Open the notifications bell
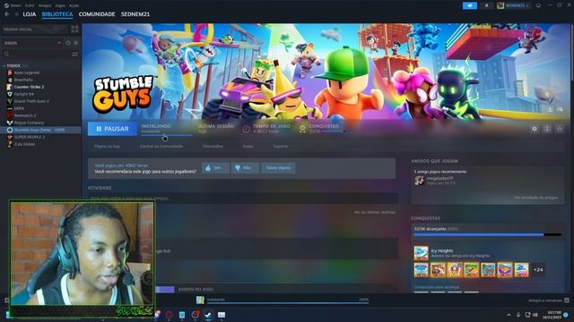The width and height of the screenshot is (574, 322). 486,5
